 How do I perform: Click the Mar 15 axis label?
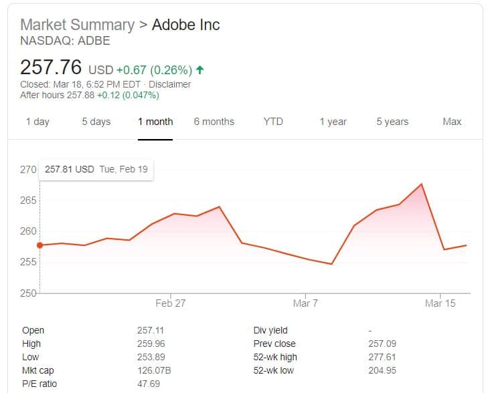click(440, 303)
